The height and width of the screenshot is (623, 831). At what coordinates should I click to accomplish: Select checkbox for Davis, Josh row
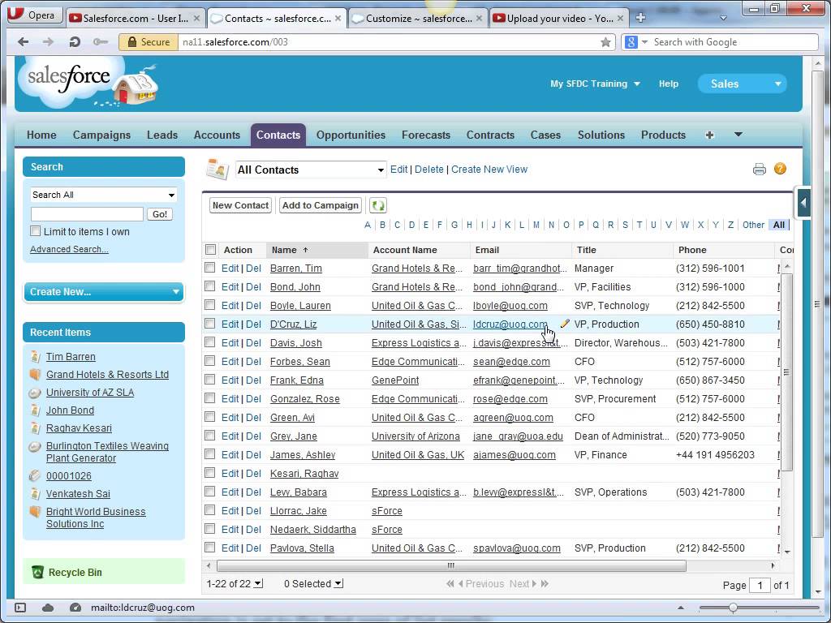[x=210, y=342]
